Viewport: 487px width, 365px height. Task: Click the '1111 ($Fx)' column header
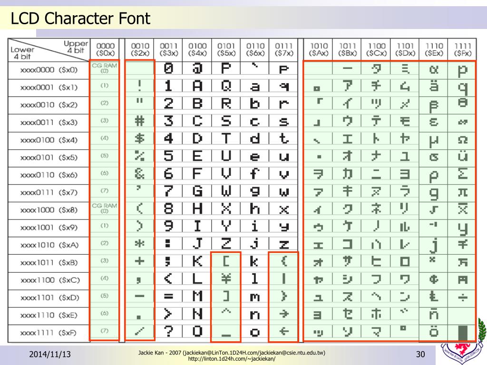click(x=462, y=49)
